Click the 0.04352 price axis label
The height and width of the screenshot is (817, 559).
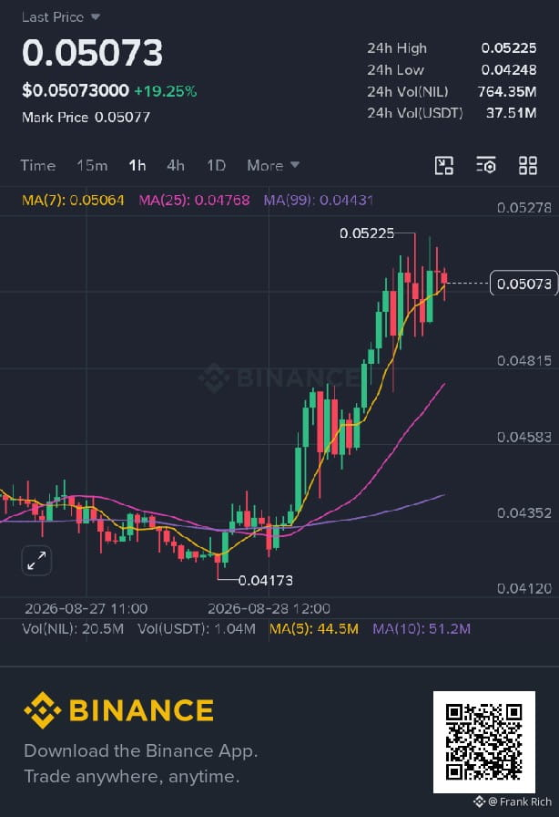click(x=524, y=512)
